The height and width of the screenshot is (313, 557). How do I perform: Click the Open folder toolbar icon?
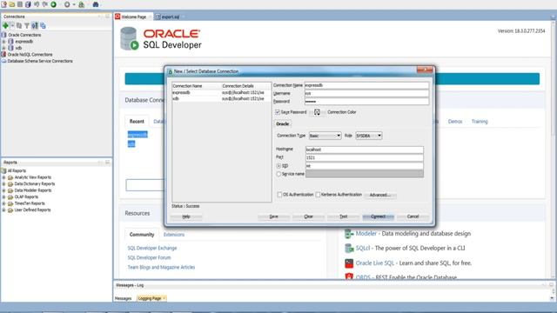(12, 4)
